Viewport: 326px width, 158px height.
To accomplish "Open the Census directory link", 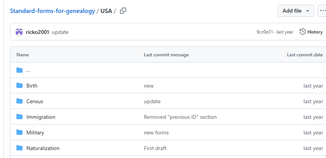I will pyautogui.click(x=35, y=101).
